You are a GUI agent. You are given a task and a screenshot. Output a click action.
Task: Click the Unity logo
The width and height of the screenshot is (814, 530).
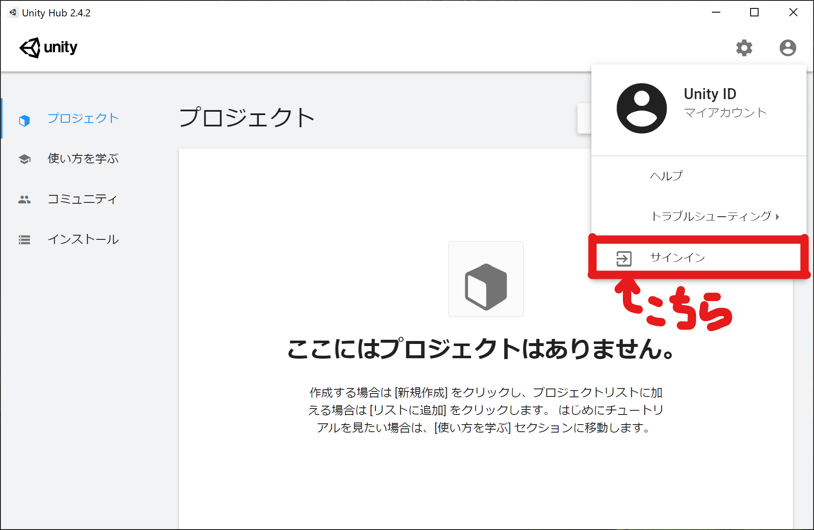(48, 47)
